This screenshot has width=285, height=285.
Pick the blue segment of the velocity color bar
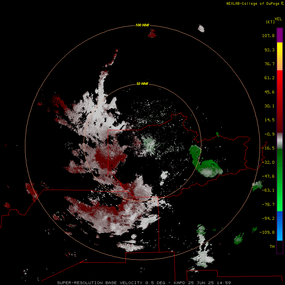click(x=280, y=226)
